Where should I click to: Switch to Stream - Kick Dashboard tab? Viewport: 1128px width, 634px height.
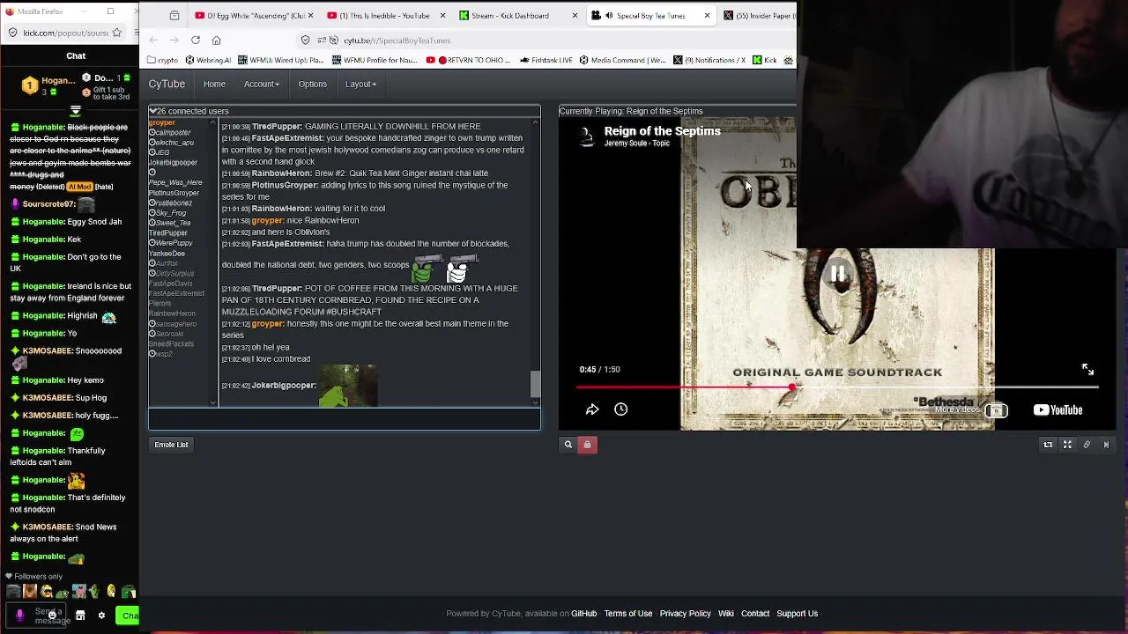coord(516,15)
